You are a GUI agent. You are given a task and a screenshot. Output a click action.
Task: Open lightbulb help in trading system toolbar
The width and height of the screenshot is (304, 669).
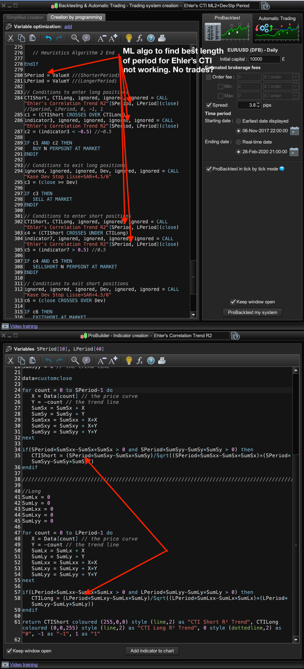[x=129, y=38]
